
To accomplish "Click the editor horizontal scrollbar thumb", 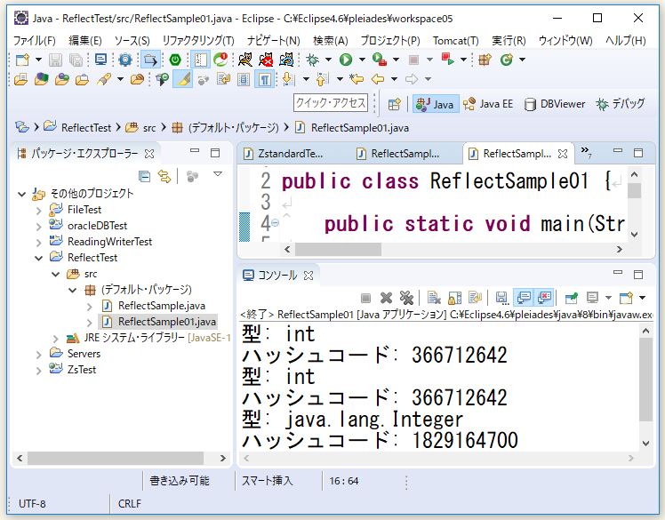I will (x=338, y=250).
